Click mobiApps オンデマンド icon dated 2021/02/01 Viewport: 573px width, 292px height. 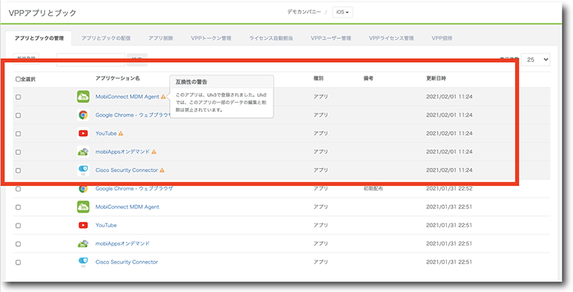(x=83, y=152)
